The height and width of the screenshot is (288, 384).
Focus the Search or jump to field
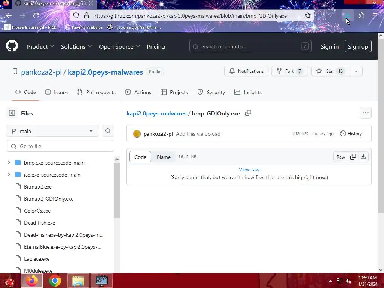tap(250, 46)
